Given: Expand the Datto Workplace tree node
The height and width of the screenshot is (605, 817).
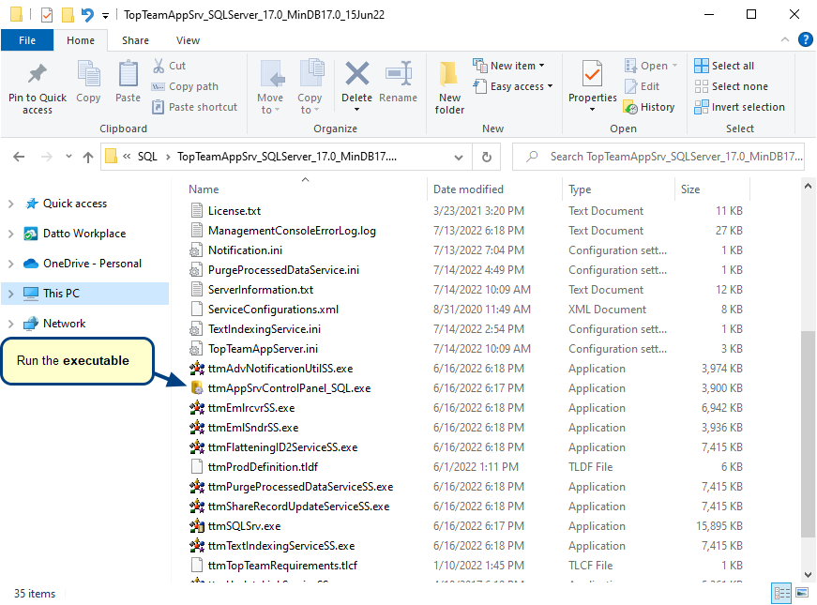Looking at the screenshot, I should 11,234.
